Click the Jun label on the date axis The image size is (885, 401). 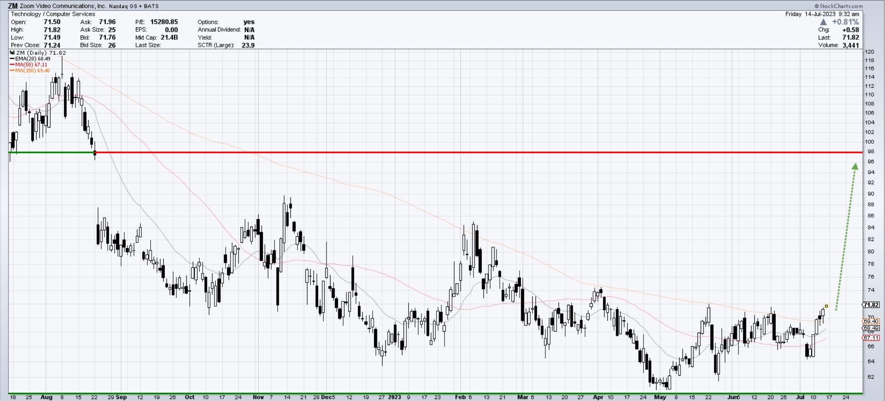[x=732, y=397]
